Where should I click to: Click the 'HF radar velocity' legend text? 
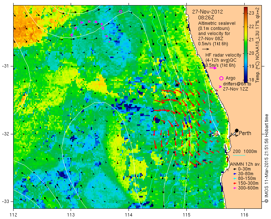(223, 55)
